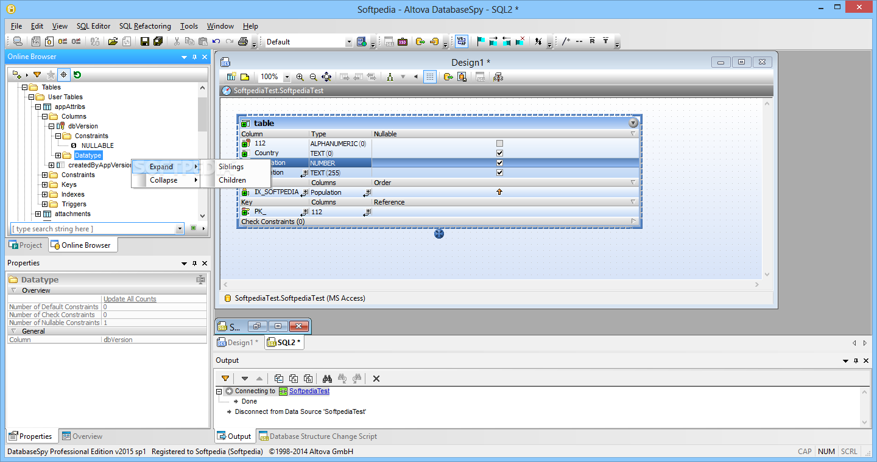The width and height of the screenshot is (877, 462).
Task: Click the first bookmark flag icon
Action: 481,41
